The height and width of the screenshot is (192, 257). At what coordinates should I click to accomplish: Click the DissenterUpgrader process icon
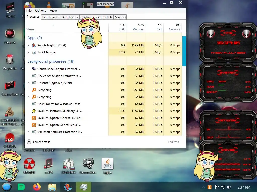tap(34, 83)
